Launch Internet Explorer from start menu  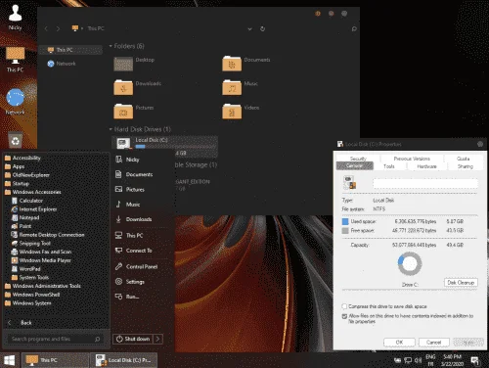pyautogui.click(x=34, y=209)
